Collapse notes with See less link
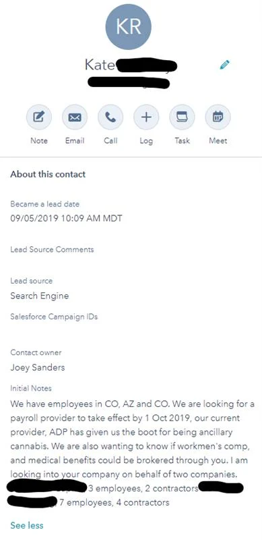262x540 pixels. 27,526
